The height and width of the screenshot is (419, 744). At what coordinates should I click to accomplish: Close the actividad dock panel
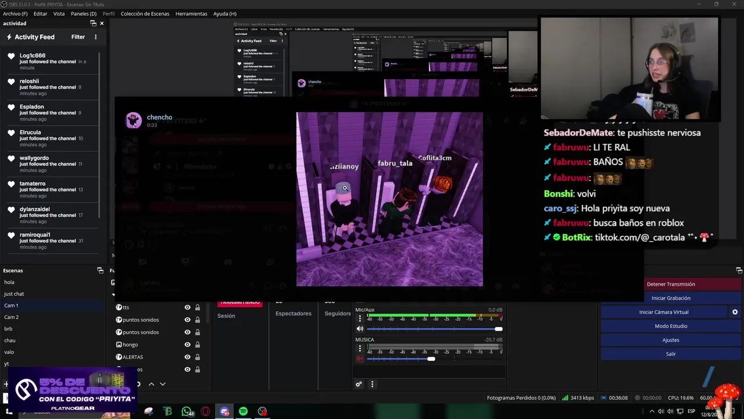(x=102, y=23)
